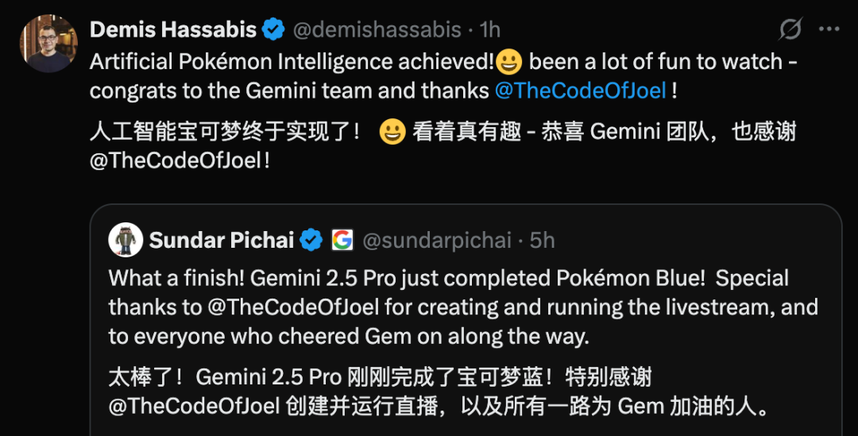Viewport: 858px width, 436px height.
Task: Open the three-dot more options menu
Action: pyautogui.click(x=829, y=29)
